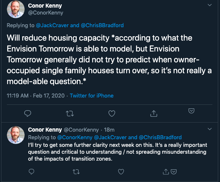
Task: Reply to the main Conor Kenny tweet
Action: [27, 113]
